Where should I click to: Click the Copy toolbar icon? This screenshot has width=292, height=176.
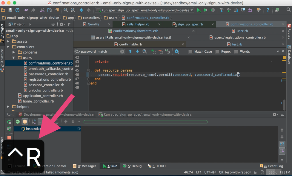pos(49,10)
